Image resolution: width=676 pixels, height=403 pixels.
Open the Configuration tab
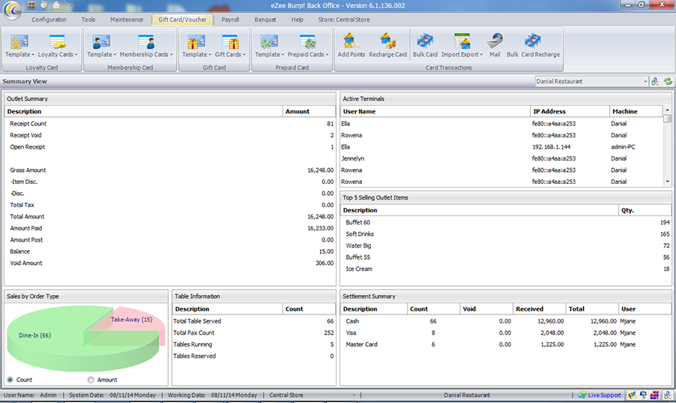coord(49,20)
